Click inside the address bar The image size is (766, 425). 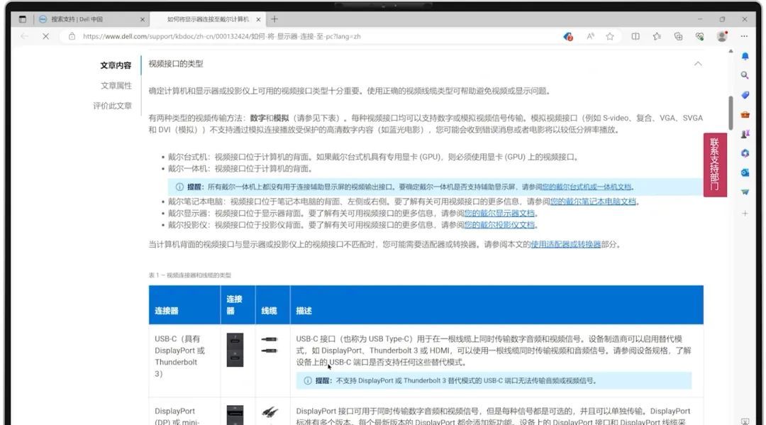(284, 36)
